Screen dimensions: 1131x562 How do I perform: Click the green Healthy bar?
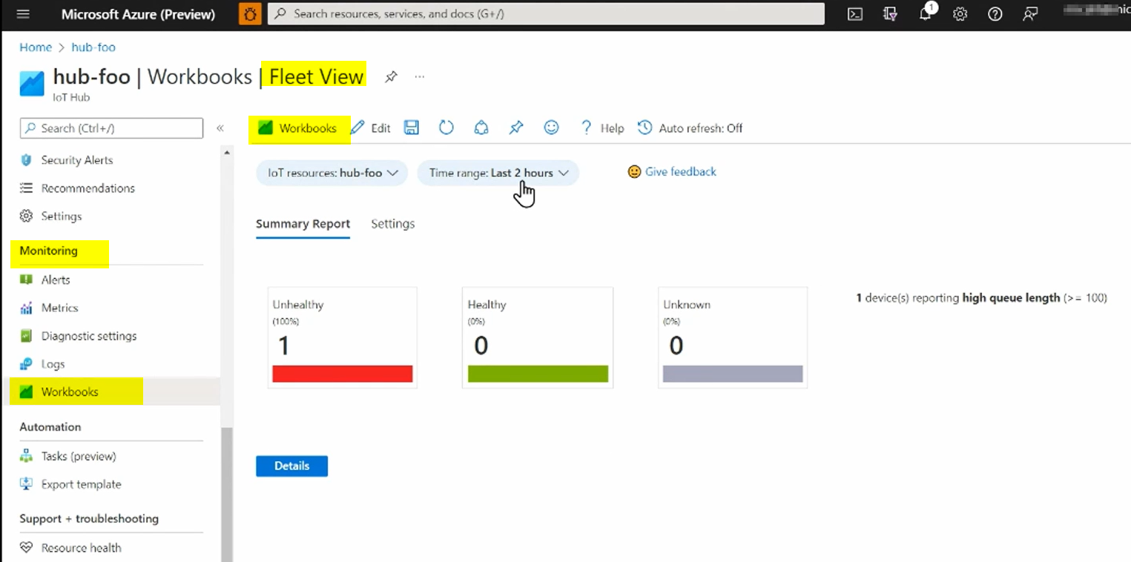(x=538, y=374)
